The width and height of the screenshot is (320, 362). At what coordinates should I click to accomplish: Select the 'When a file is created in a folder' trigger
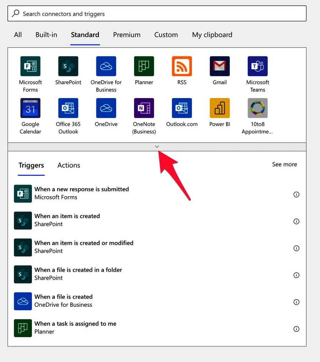[78, 274]
